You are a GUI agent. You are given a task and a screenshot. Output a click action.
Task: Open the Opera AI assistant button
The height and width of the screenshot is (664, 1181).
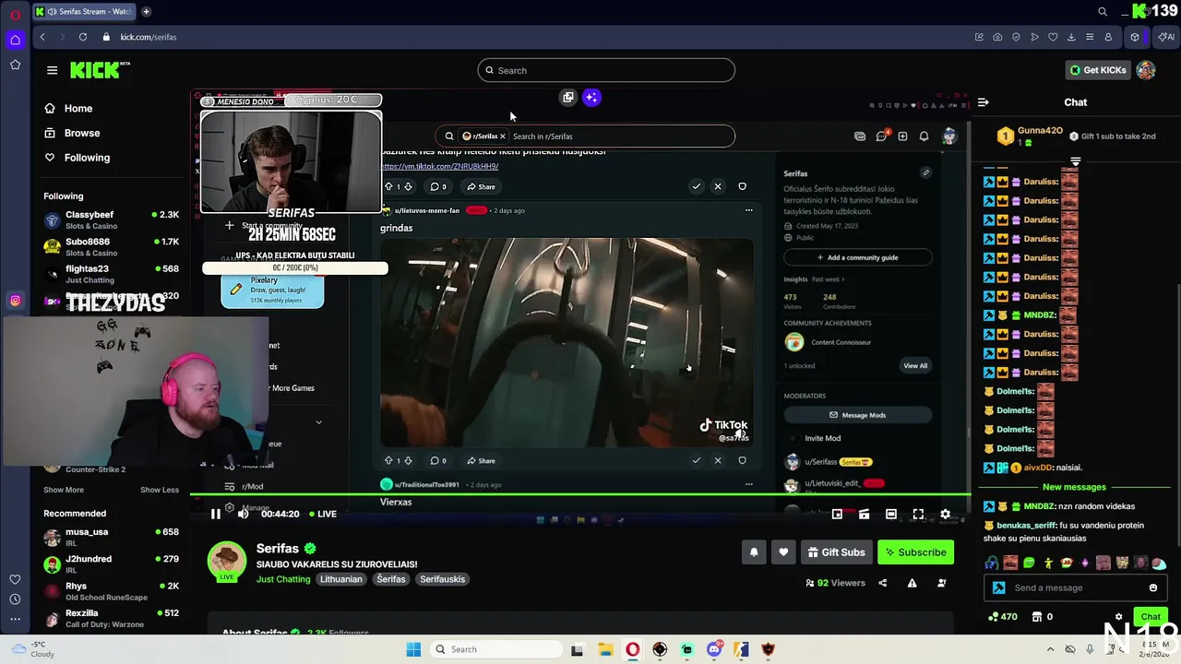click(x=1166, y=37)
